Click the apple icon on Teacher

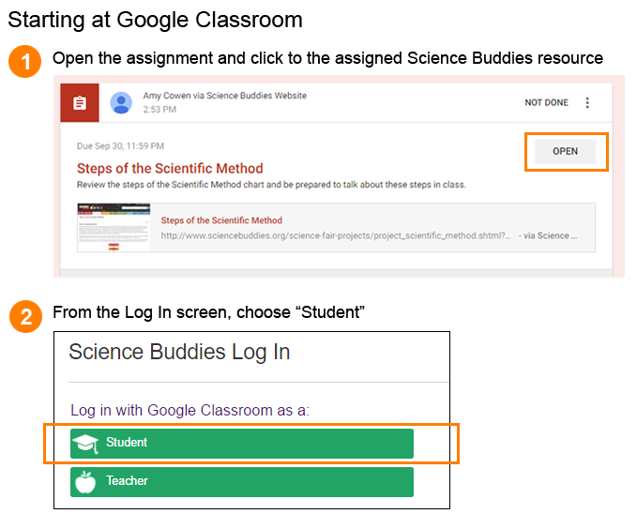click(x=85, y=482)
